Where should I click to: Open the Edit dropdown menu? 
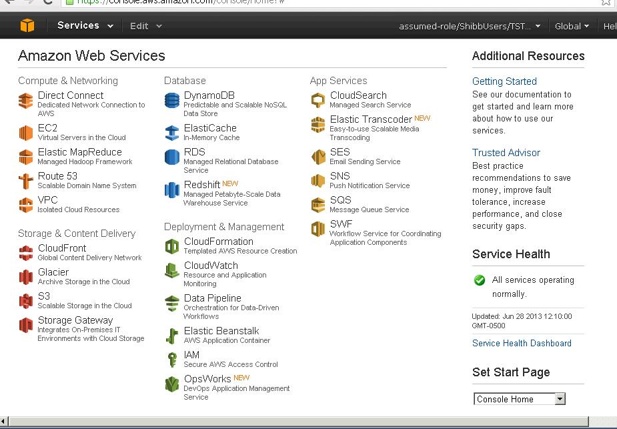(x=145, y=27)
